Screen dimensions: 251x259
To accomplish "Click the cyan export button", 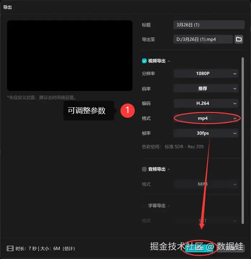I will point(199,248).
